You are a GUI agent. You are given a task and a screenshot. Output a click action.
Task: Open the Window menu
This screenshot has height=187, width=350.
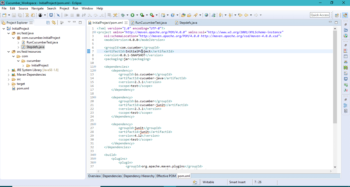(87, 8)
